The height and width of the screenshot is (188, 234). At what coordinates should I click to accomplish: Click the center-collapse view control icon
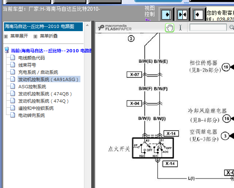coord(182,14)
